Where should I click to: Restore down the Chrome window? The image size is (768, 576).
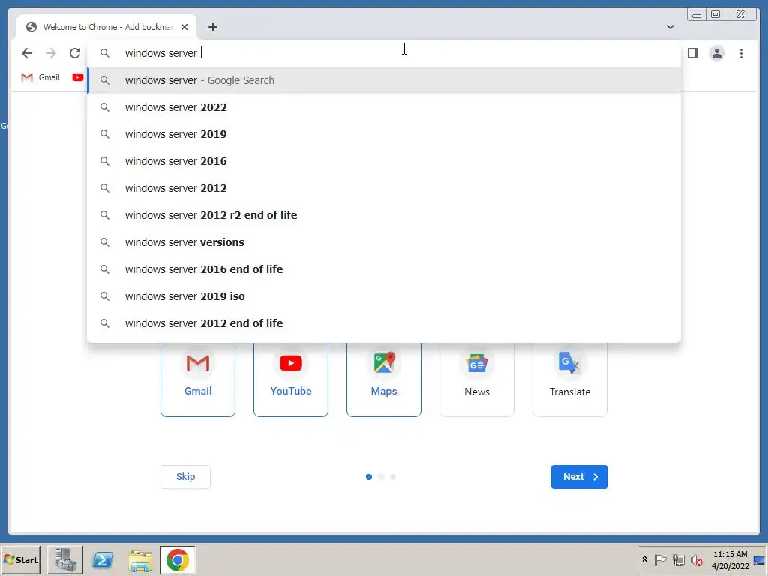715,15
